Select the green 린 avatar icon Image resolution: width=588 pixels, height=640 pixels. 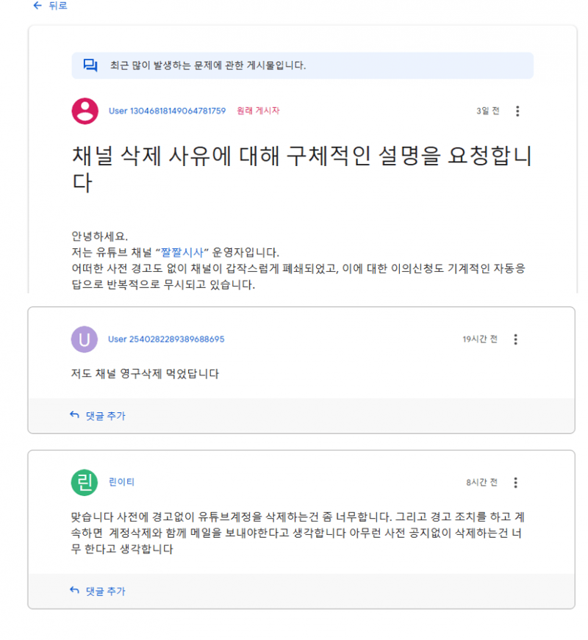pos(84,483)
